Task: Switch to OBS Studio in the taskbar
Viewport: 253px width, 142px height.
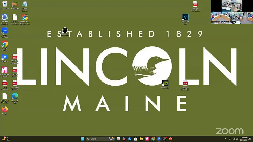Action: pos(164,139)
